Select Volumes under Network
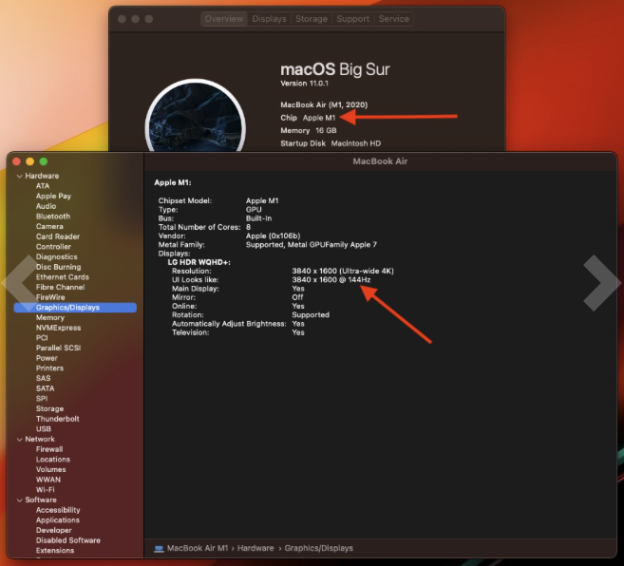The height and width of the screenshot is (566, 624). pyautogui.click(x=51, y=469)
